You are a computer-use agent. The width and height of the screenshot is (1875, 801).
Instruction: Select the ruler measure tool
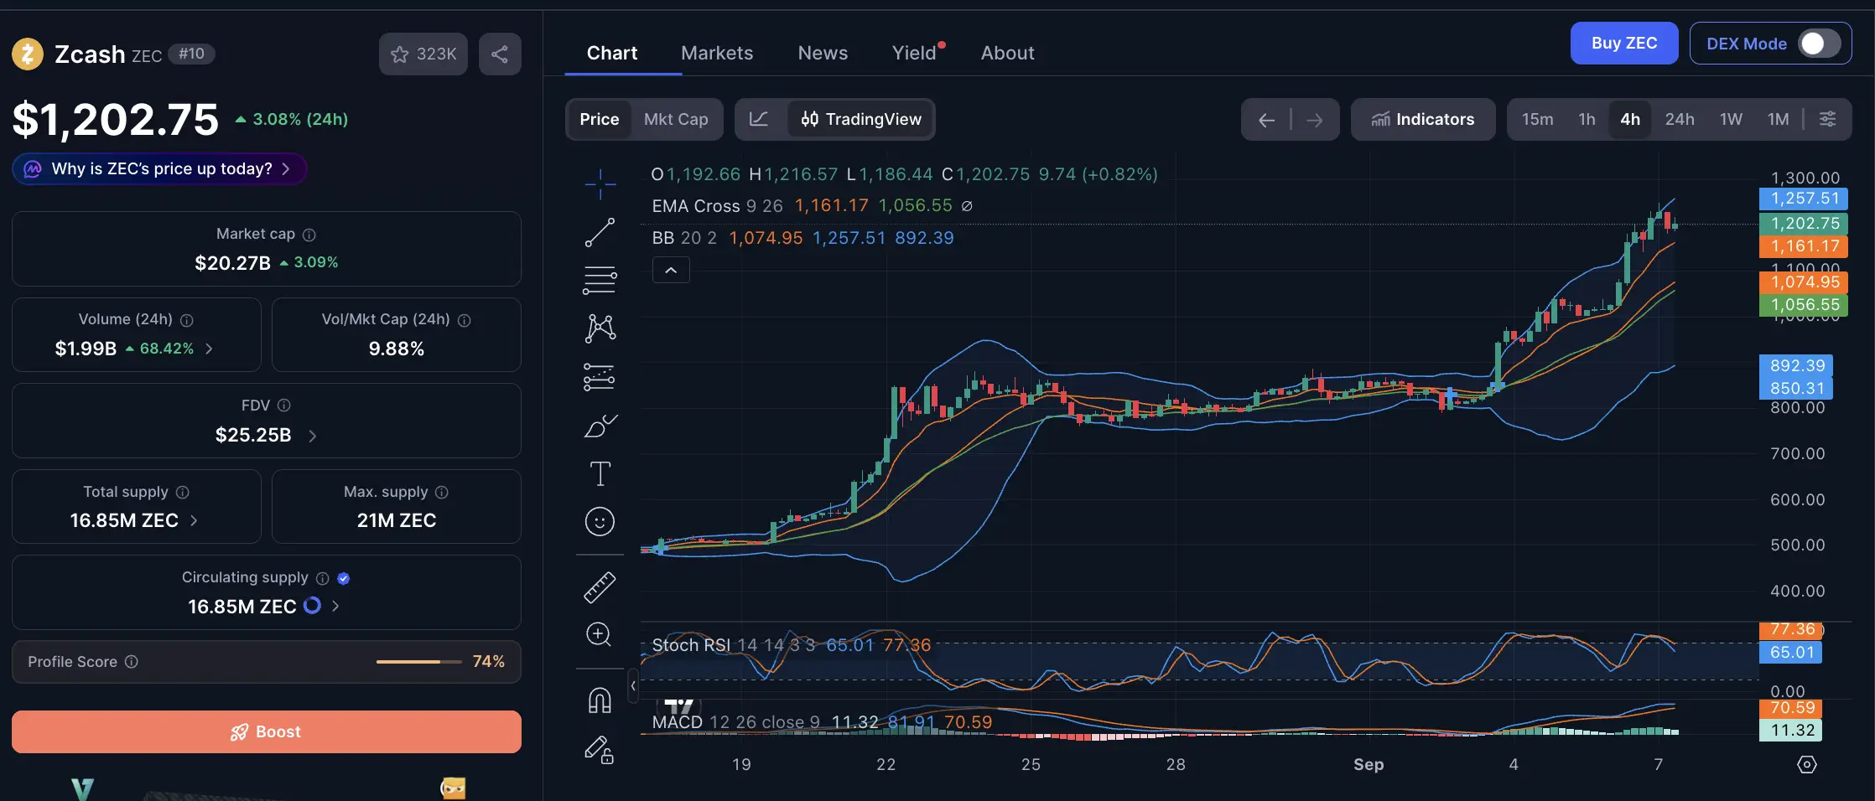pyautogui.click(x=600, y=587)
